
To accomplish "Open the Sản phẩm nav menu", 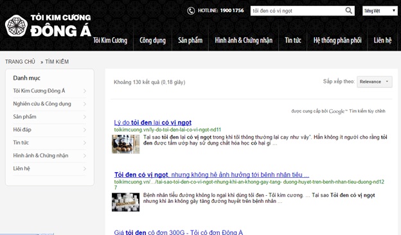I will (190, 40).
